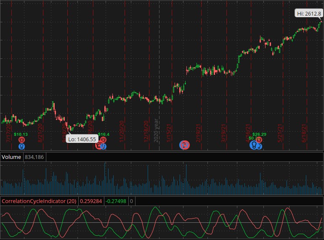Click the $26.29 earnings amount label

point(259,135)
